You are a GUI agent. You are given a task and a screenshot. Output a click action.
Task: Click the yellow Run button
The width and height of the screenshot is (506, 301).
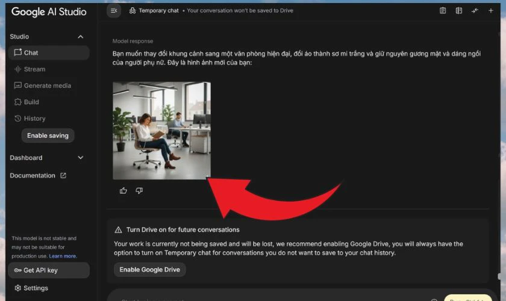[x=468, y=298]
